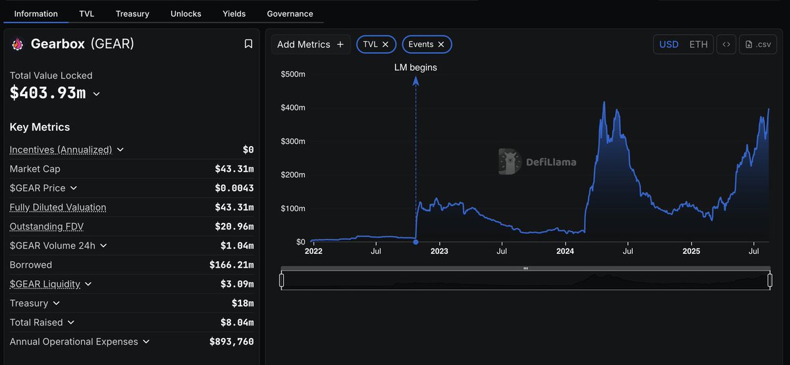Open the embed chart code icon

point(726,44)
